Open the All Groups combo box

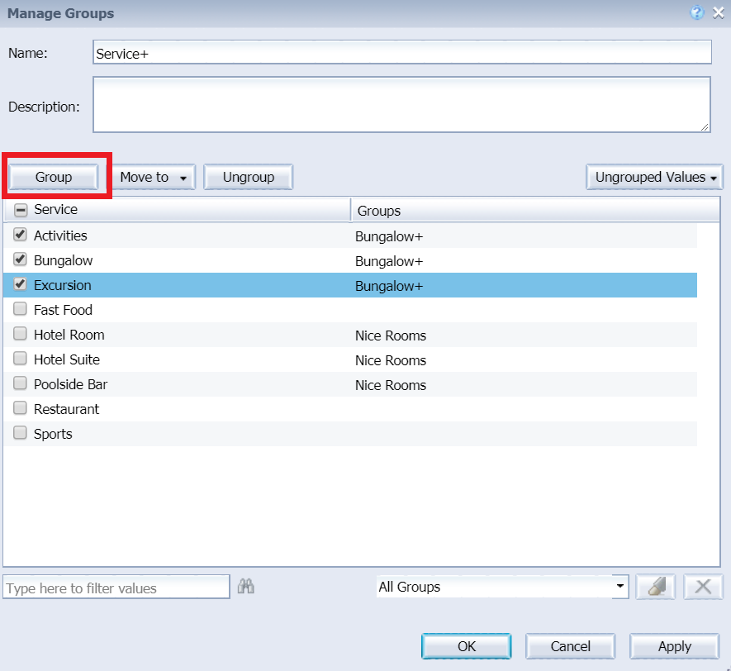click(501, 587)
